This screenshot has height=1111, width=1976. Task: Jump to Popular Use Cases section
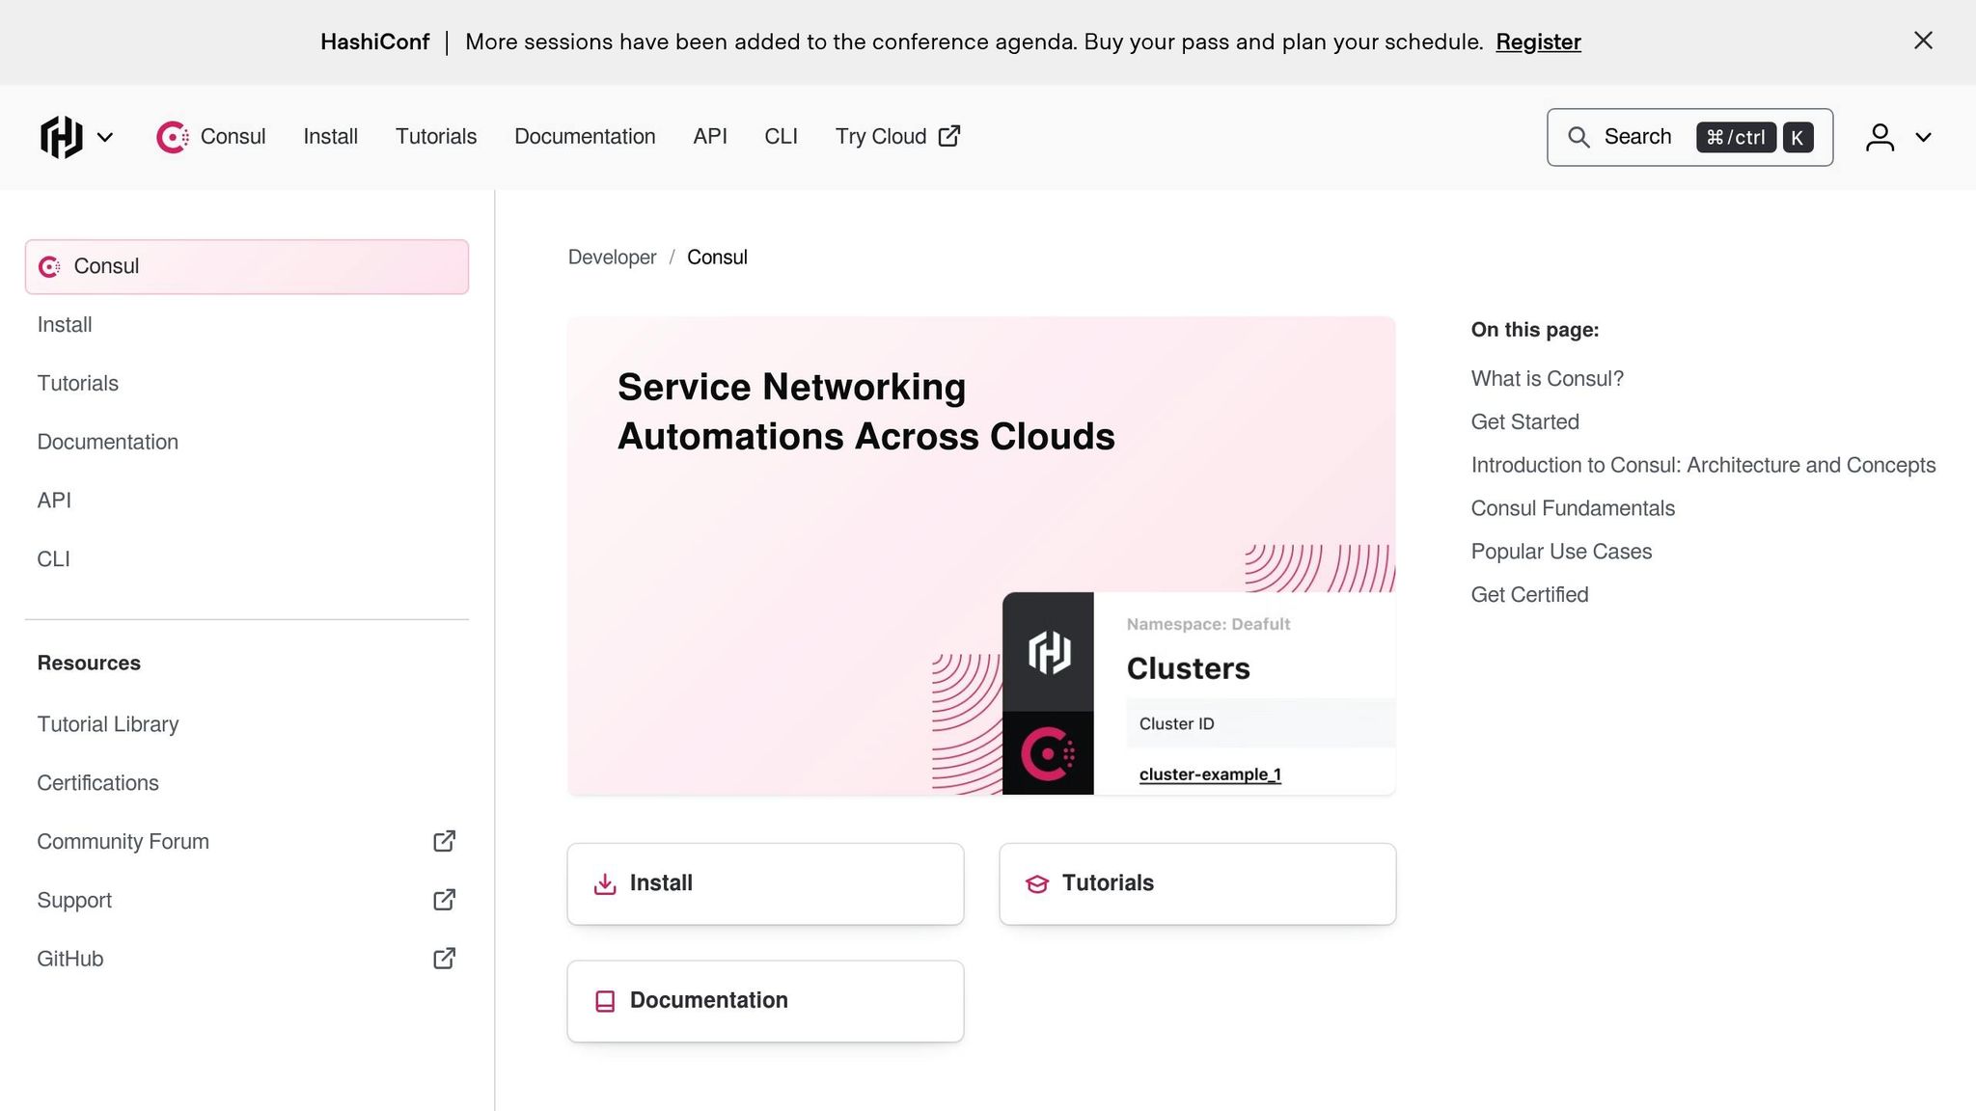(1561, 552)
